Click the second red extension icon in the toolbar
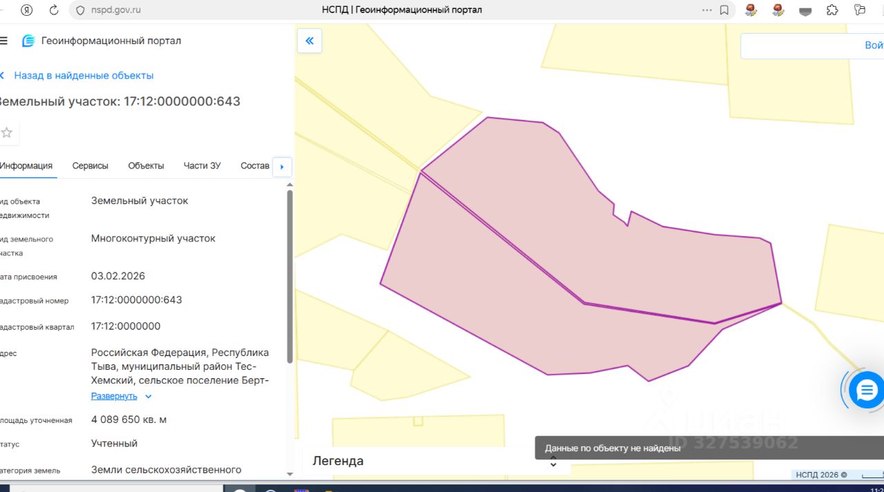The width and height of the screenshot is (884, 492). click(778, 10)
